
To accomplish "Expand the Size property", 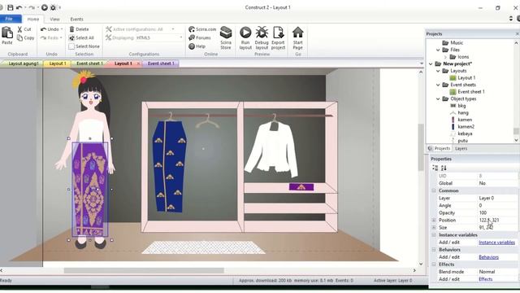I will click(434, 228).
